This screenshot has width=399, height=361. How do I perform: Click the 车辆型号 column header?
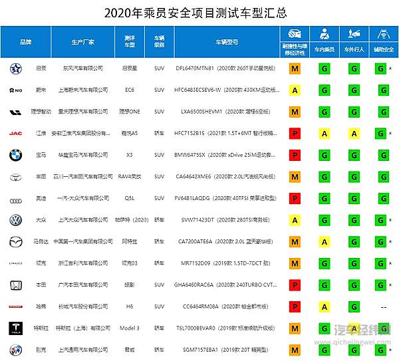pos(227,42)
